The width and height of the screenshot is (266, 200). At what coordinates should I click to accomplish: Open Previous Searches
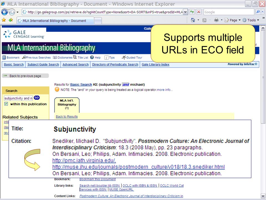(x=36, y=57)
